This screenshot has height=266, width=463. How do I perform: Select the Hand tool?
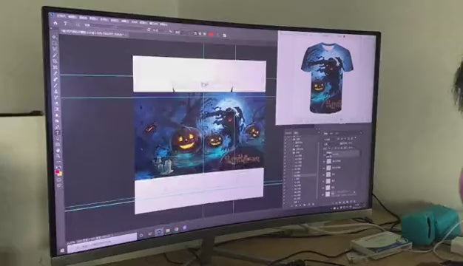pos(58,151)
